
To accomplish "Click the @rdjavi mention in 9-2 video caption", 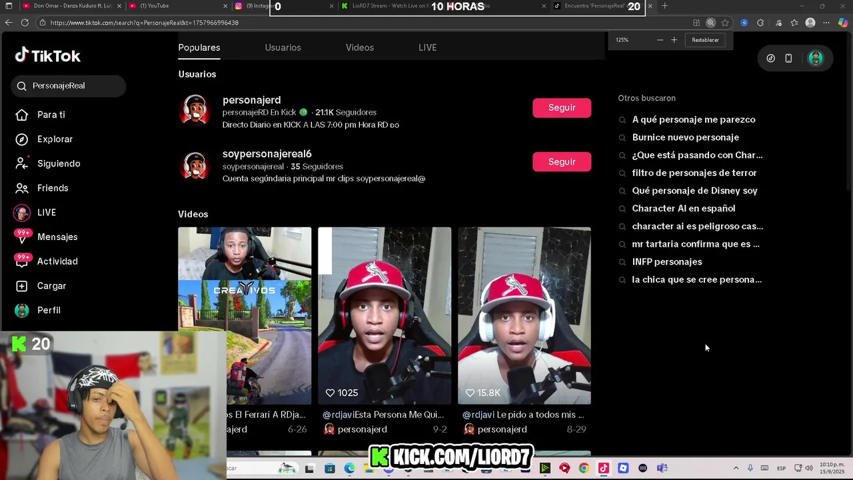I will tap(339, 415).
